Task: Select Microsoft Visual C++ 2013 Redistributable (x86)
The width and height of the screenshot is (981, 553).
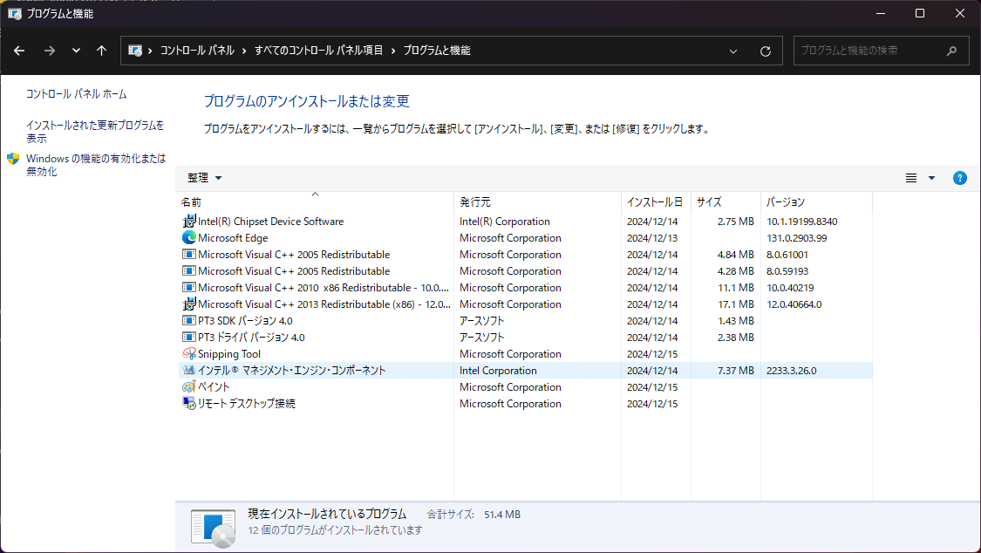Action: (x=324, y=304)
